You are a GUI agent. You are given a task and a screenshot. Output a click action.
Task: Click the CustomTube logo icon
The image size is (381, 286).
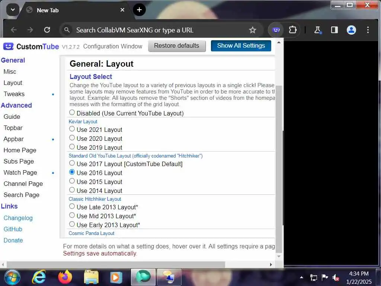click(x=8, y=46)
